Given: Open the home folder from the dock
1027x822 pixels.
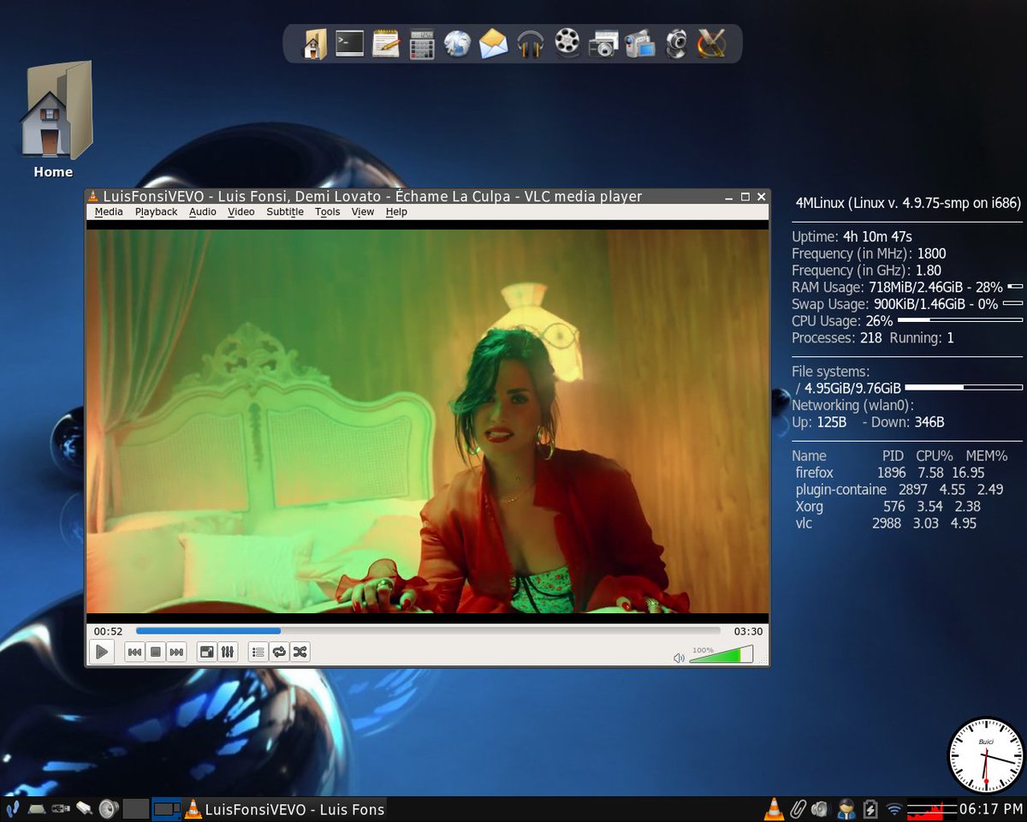Looking at the screenshot, I should 316,43.
